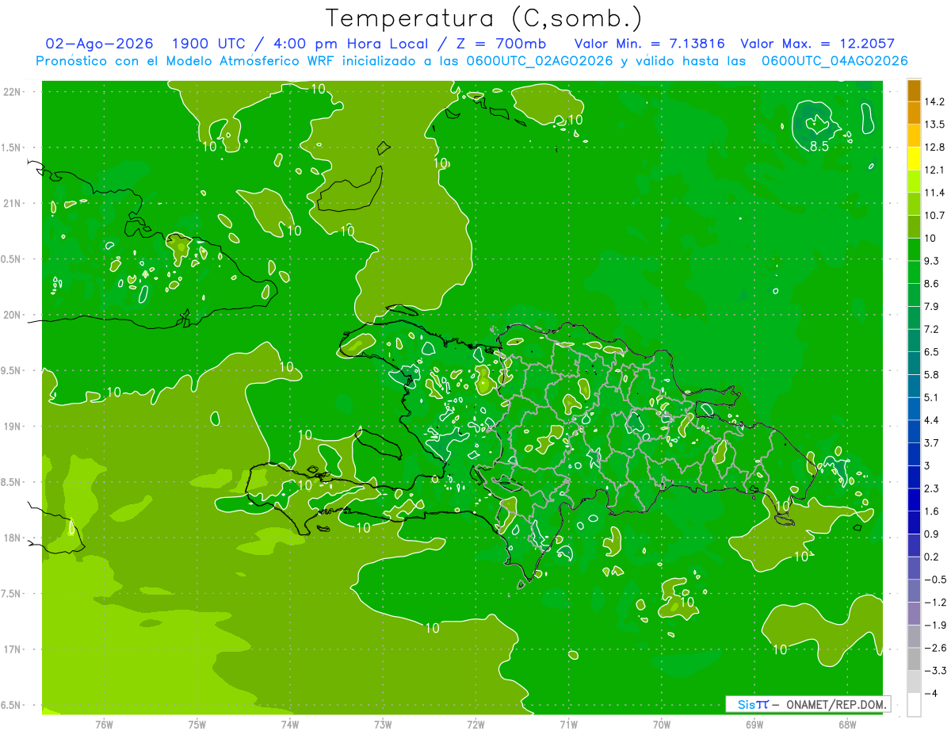Click the "70W" longitude axis label
Viewport: 951px width, 735px height.
[x=662, y=725]
